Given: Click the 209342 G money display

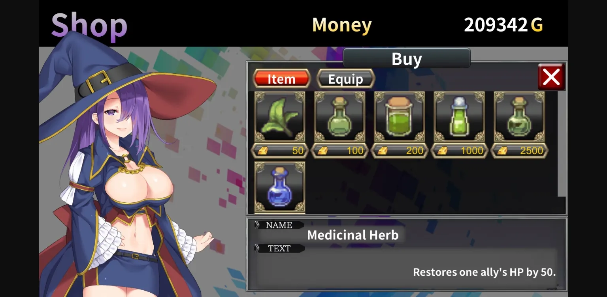Looking at the screenshot, I should pos(503,25).
